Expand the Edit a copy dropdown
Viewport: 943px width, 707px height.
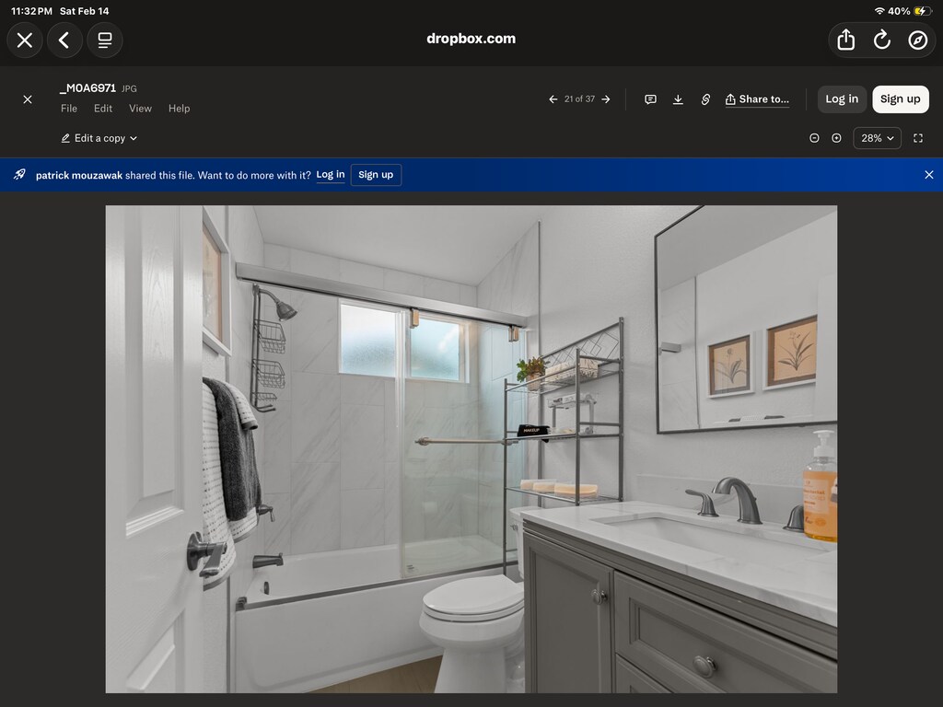[99, 138]
